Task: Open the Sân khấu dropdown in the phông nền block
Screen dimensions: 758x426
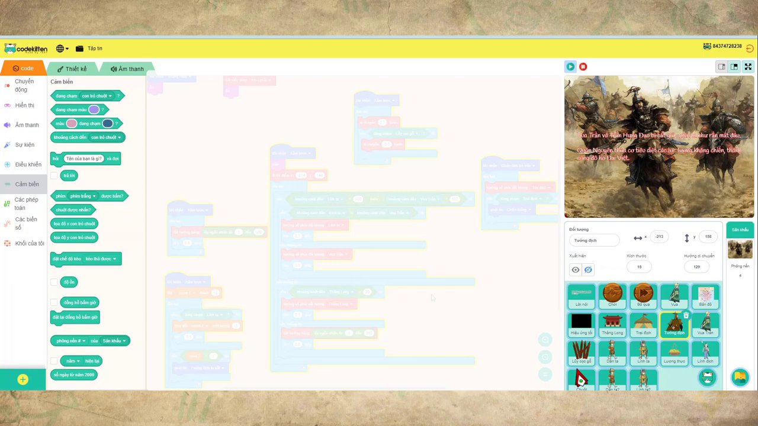Action: (113, 341)
